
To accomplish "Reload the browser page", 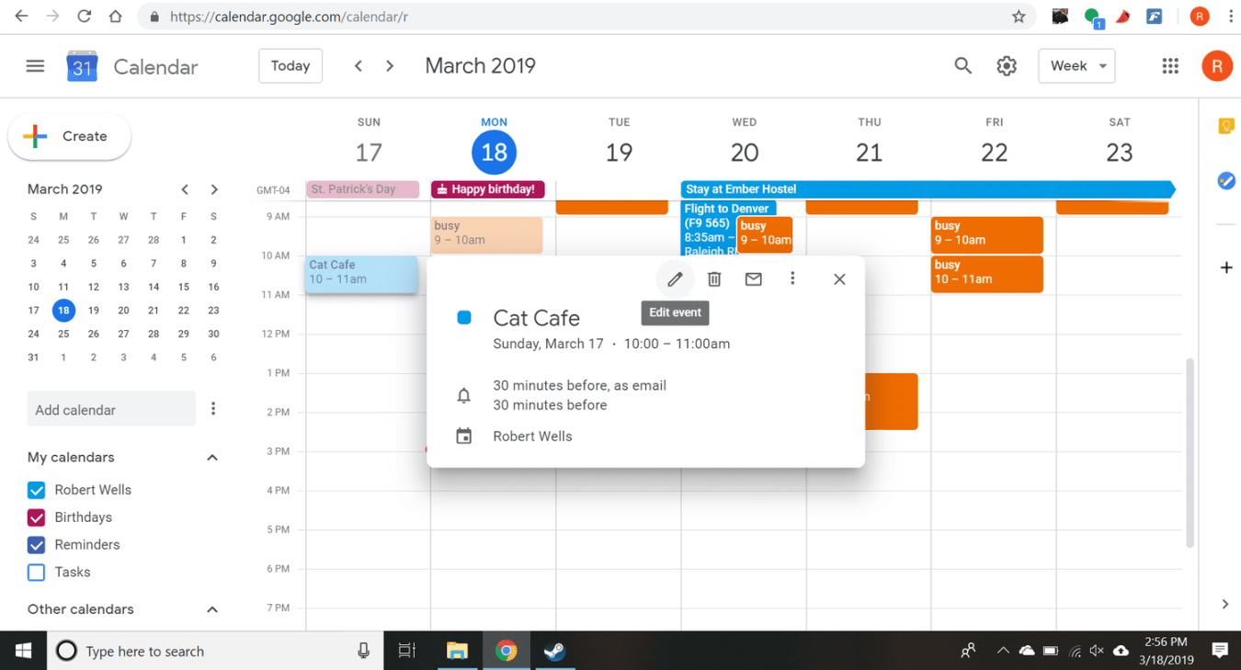I will point(84,17).
